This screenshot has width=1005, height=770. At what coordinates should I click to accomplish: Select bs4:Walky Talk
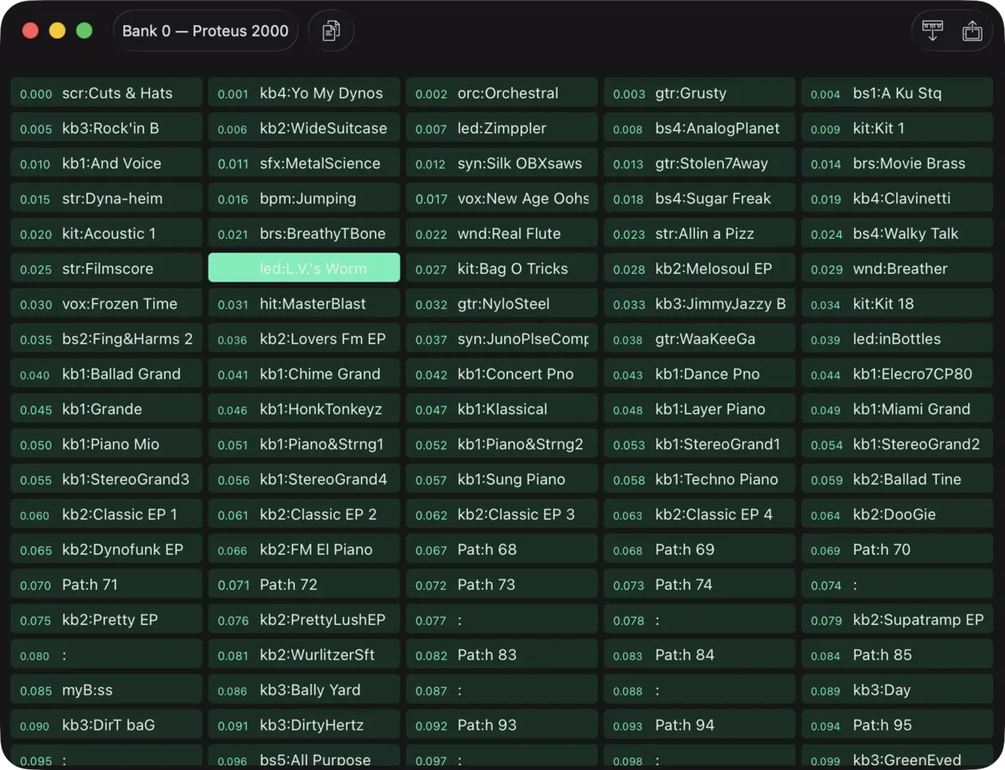tap(897, 234)
